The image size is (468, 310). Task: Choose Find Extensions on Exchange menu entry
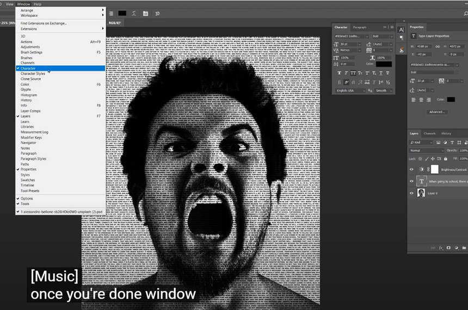coord(44,23)
